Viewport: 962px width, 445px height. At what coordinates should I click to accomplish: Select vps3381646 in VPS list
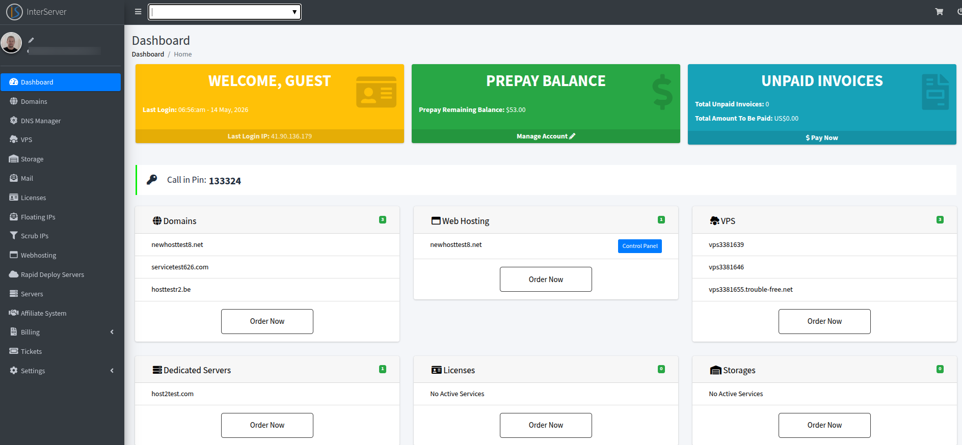(x=726, y=267)
